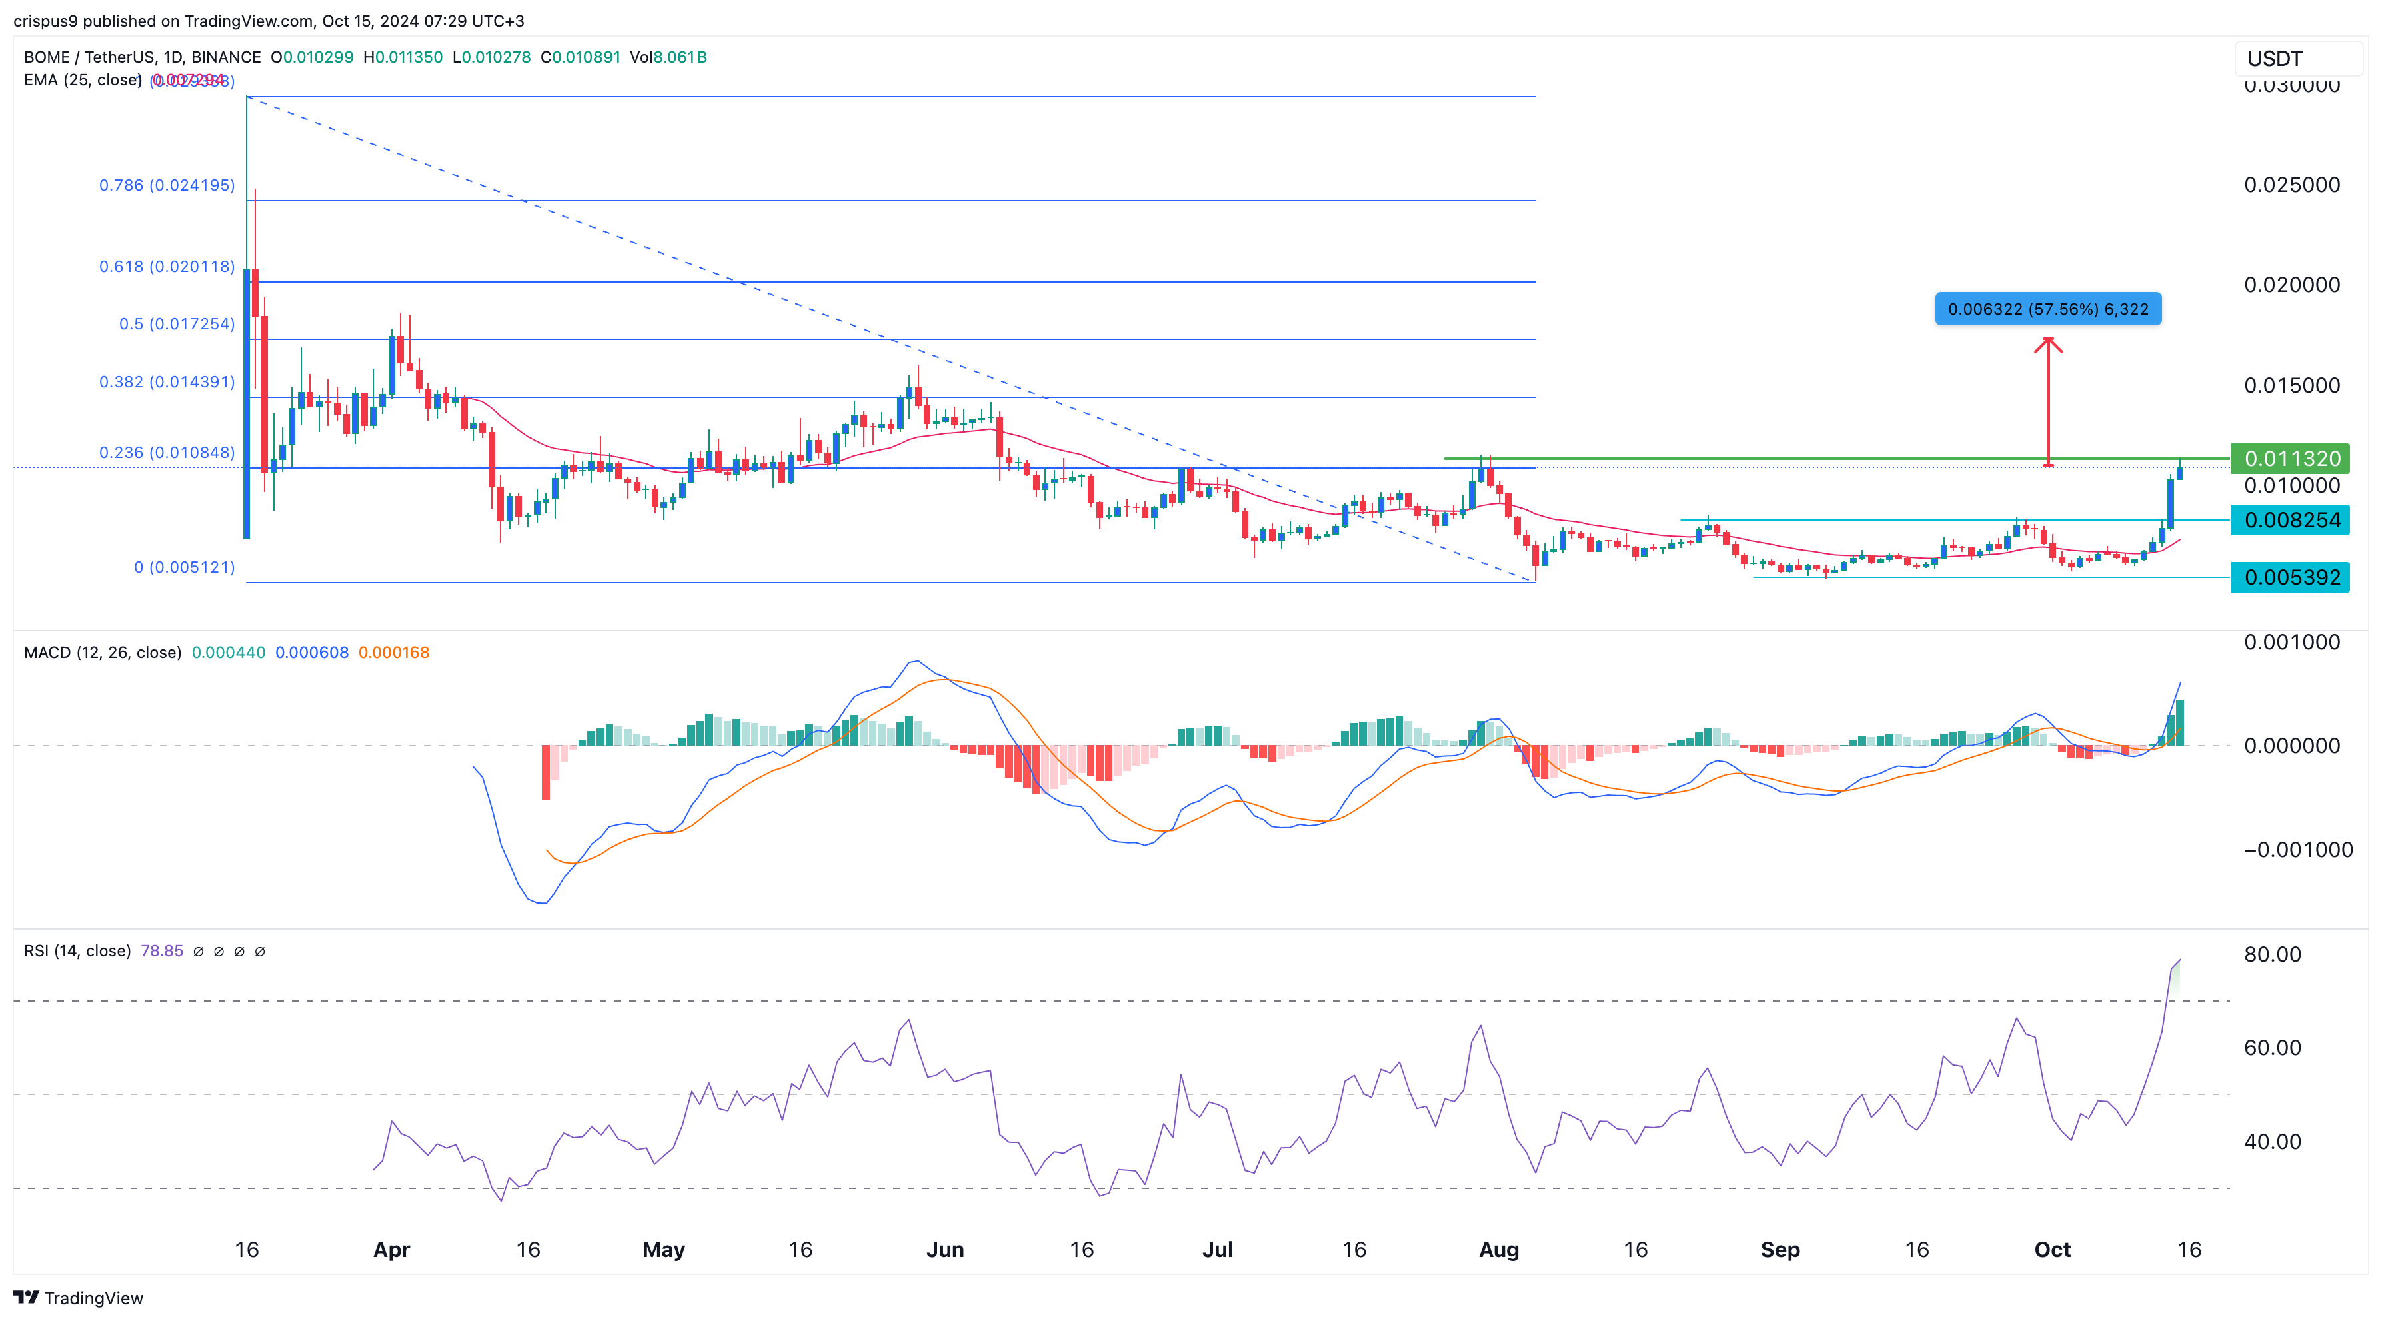Click price axis label 0.015000
Image resolution: width=2382 pixels, height=1321 pixels.
click(x=2292, y=385)
